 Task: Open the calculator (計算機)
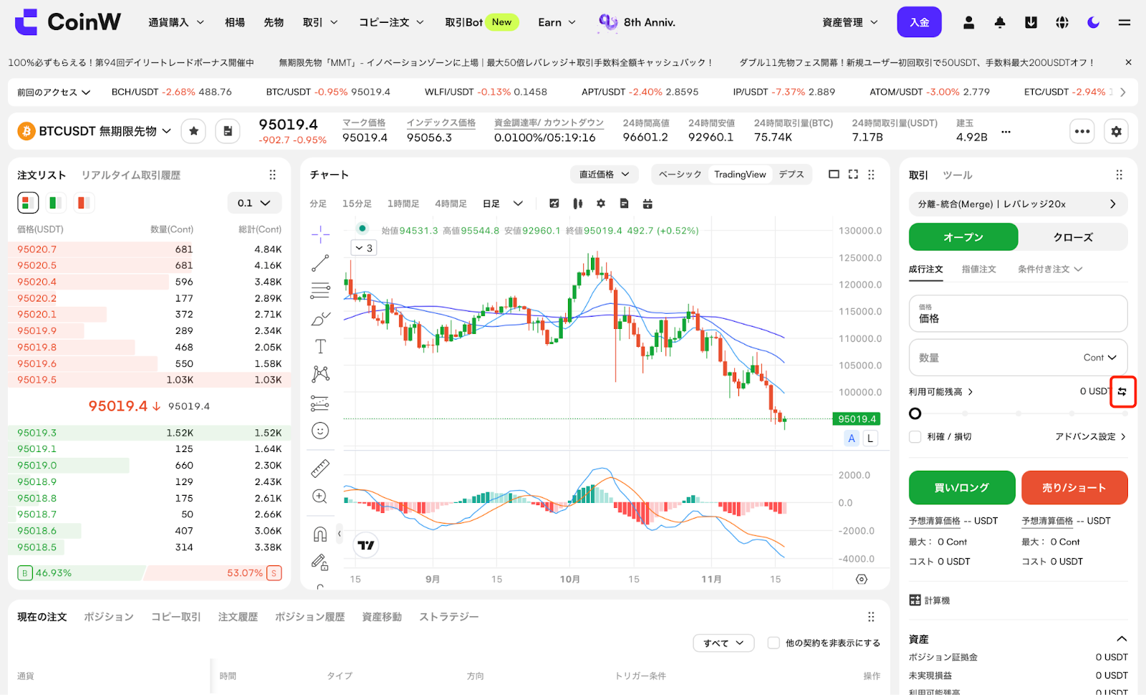pyautogui.click(x=930, y=600)
